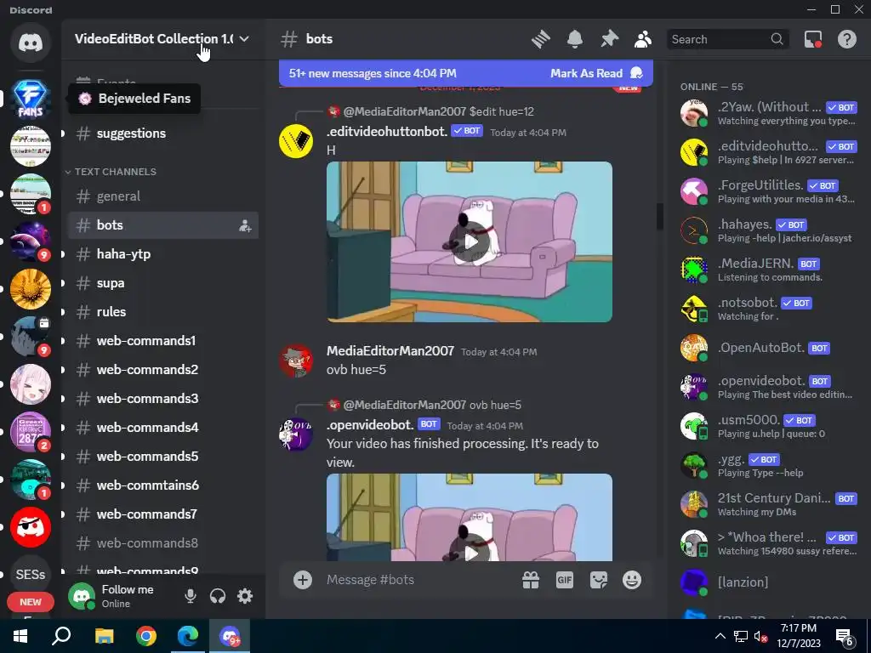Screen dimensions: 871x653
Task: Open the red pirate face server icon
Action: [x=31, y=527]
